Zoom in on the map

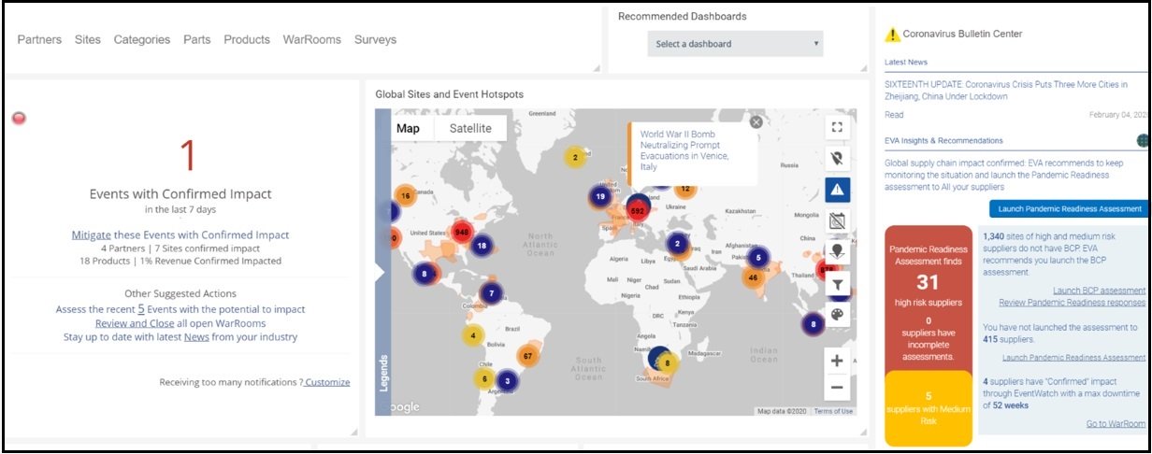[x=837, y=361]
